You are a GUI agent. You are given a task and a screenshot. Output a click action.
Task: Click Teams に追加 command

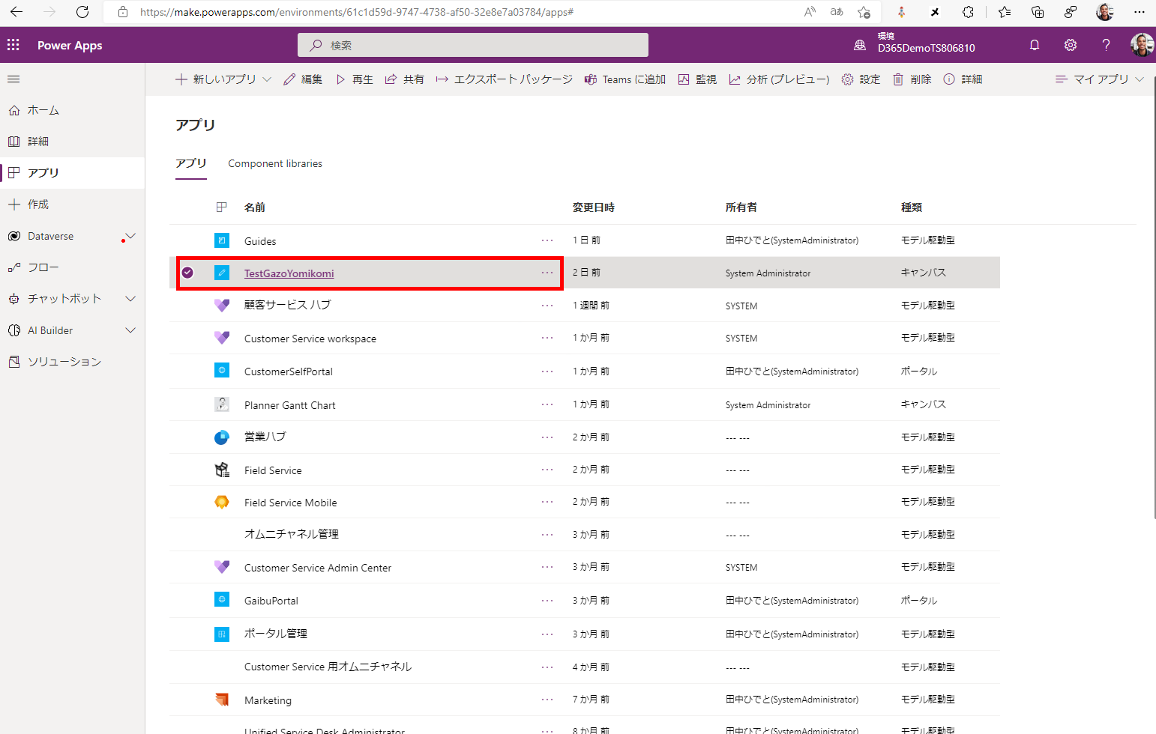click(x=625, y=79)
